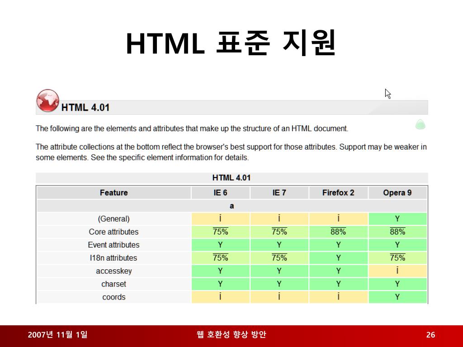Click the Core attributes row label
The image size is (463, 347).
[x=113, y=232]
